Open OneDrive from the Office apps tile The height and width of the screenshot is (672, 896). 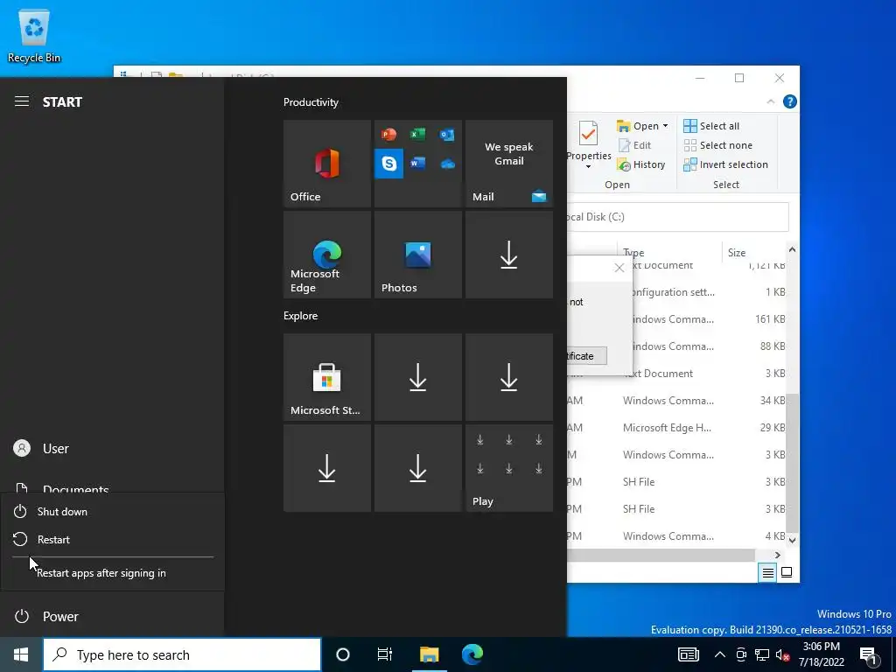(447, 164)
